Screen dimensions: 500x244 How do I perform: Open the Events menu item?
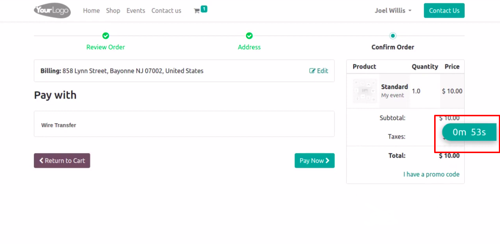[x=136, y=11]
